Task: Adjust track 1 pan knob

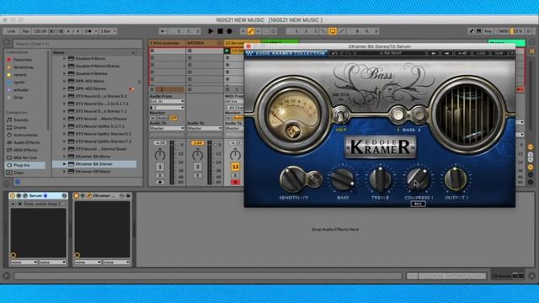Action: 160,155
